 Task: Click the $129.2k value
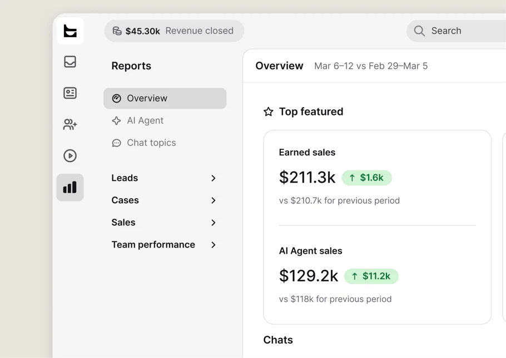coord(309,276)
